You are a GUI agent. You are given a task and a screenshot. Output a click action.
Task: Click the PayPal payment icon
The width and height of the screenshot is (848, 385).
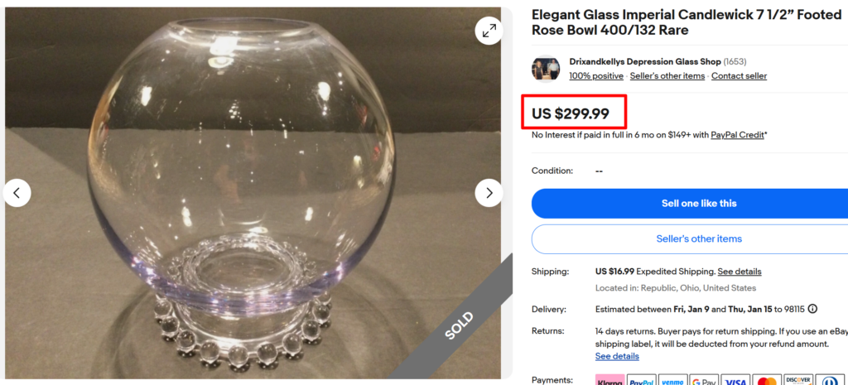click(x=642, y=382)
